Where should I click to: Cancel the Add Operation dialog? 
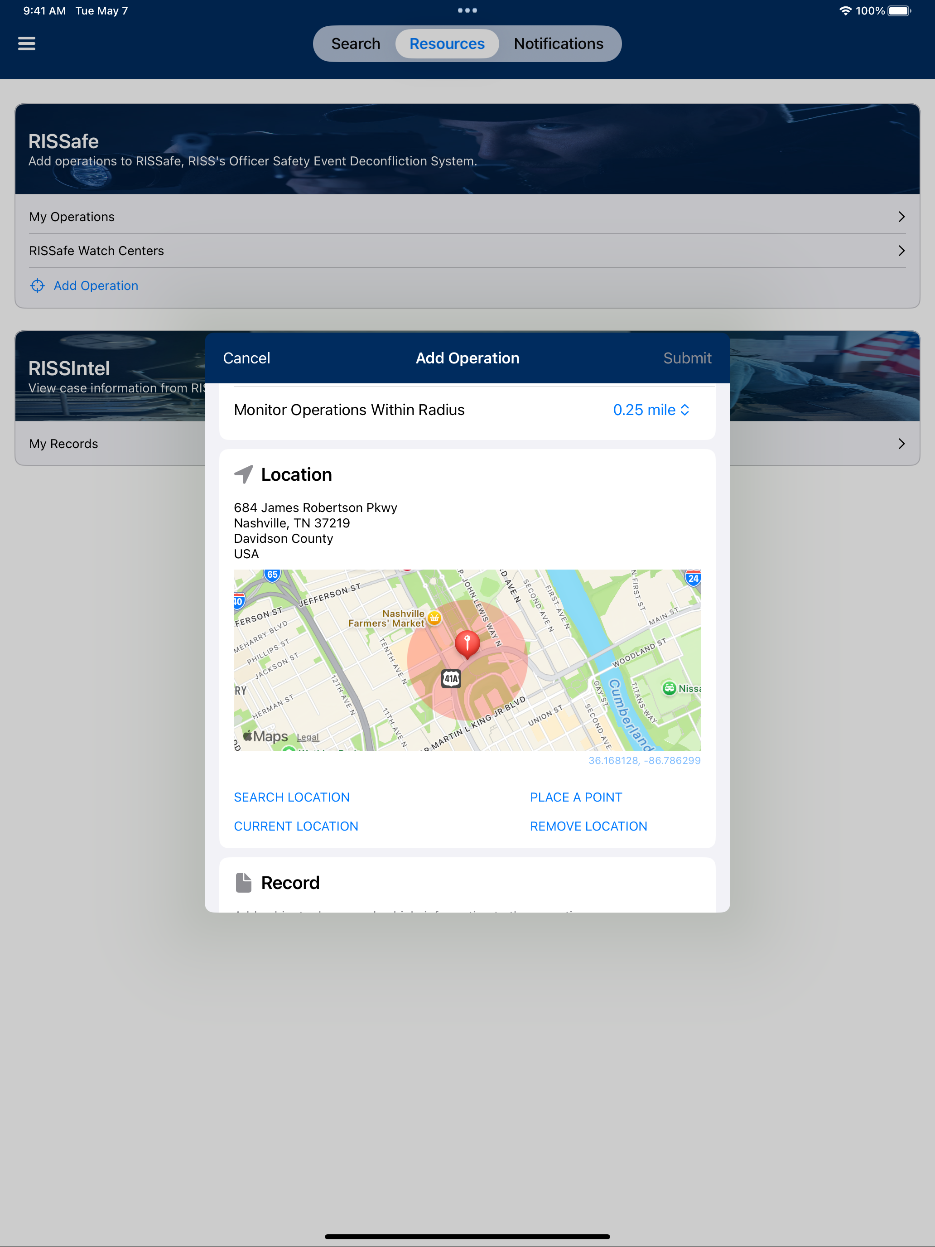coord(246,358)
